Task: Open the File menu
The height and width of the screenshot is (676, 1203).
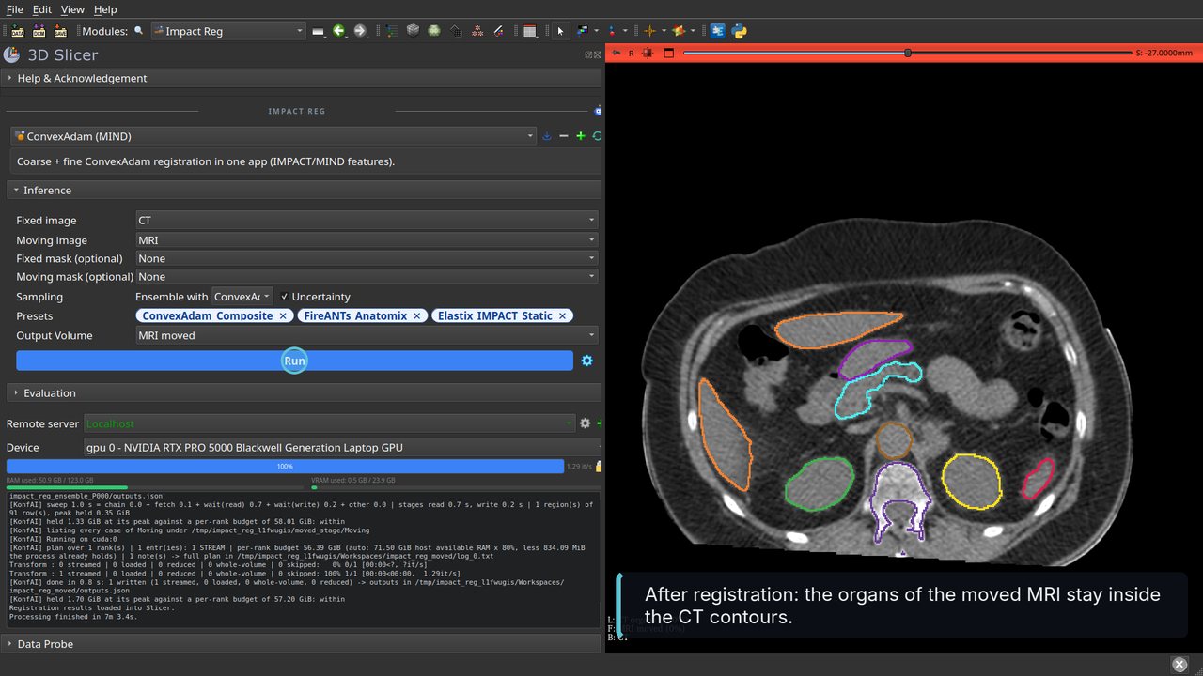Action: pos(14,9)
